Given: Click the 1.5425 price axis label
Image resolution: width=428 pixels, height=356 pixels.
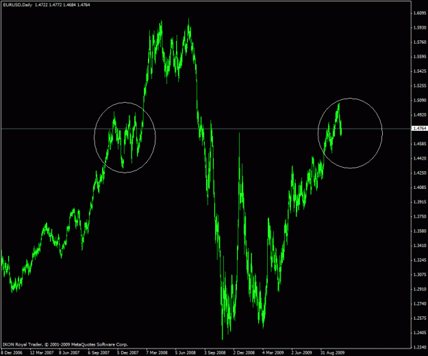Looking at the screenshot, I should tap(420, 71).
